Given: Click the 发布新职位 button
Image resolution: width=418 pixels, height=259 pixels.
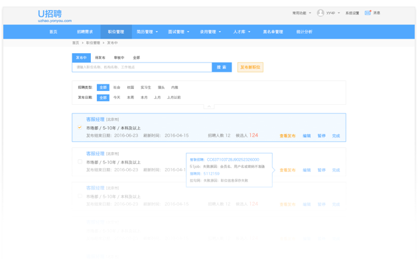Looking at the screenshot, I should coord(250,67).
